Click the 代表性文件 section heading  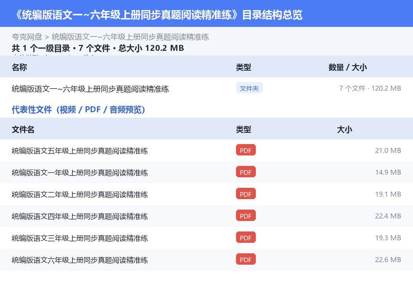(78, 110)
